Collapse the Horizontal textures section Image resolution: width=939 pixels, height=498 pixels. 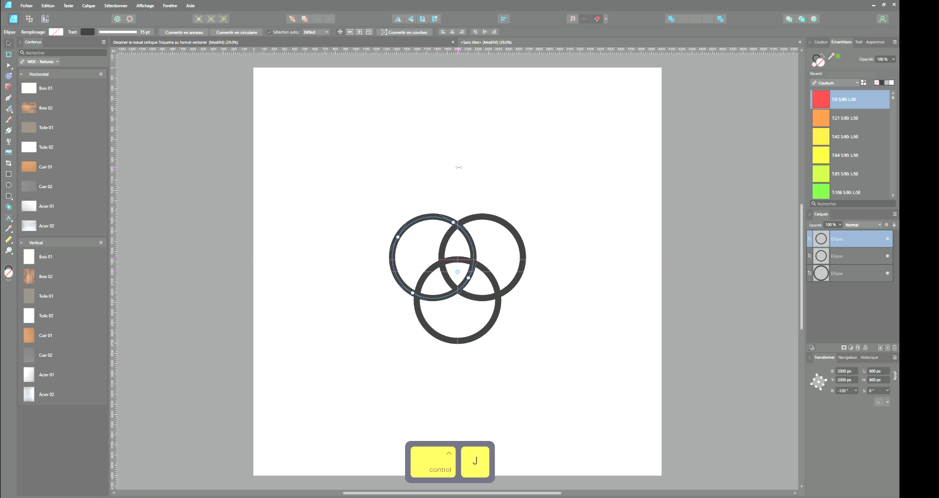(x=22, y=75)
